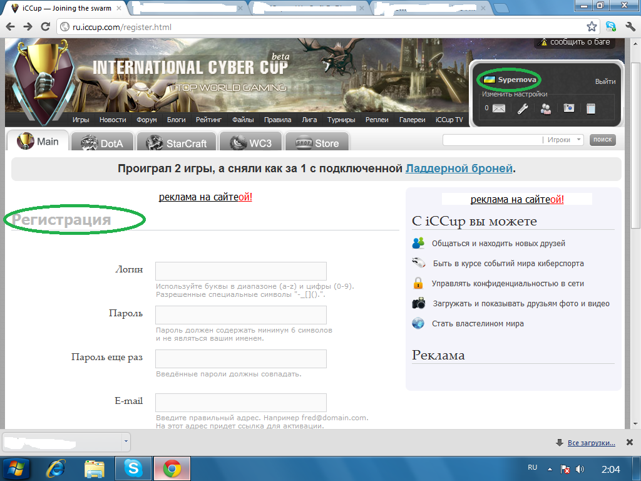Open the Sypernova profile name
641x481 pixels.
(516, 80)
